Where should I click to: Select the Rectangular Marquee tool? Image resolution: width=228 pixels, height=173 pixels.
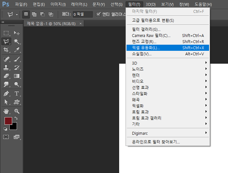[x=6, y=33]
